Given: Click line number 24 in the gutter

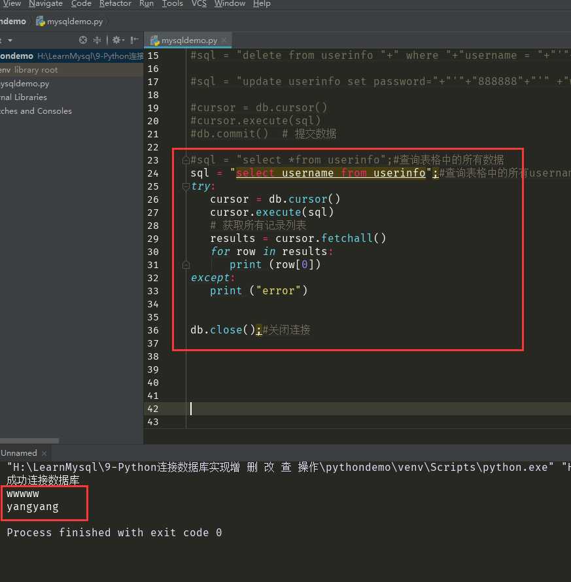Looking at the screenshot, I should point(153,173).
